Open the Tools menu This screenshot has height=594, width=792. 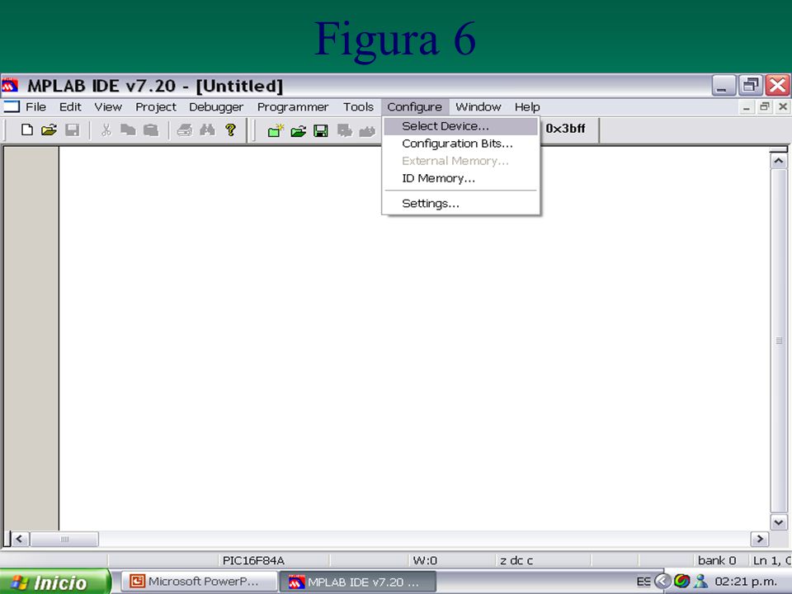[359, 107]
